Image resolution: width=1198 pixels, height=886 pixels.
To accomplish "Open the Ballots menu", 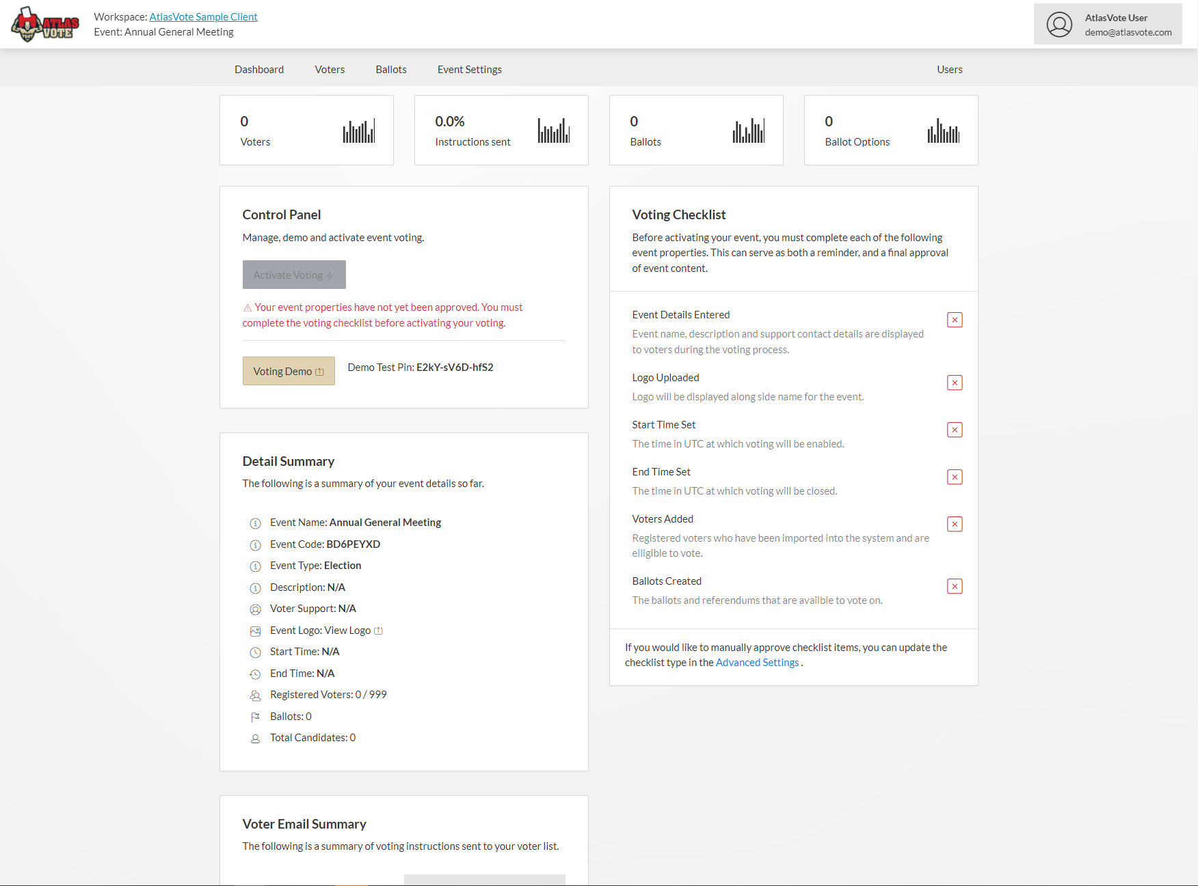I will click(391, 70).
